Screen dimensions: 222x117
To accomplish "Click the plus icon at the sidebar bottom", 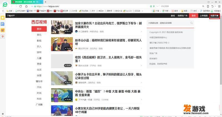I will click(3, 114).
